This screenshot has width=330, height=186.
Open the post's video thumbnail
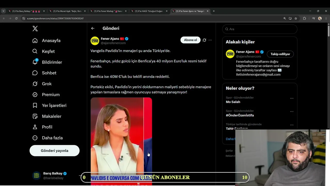point(121,141)
